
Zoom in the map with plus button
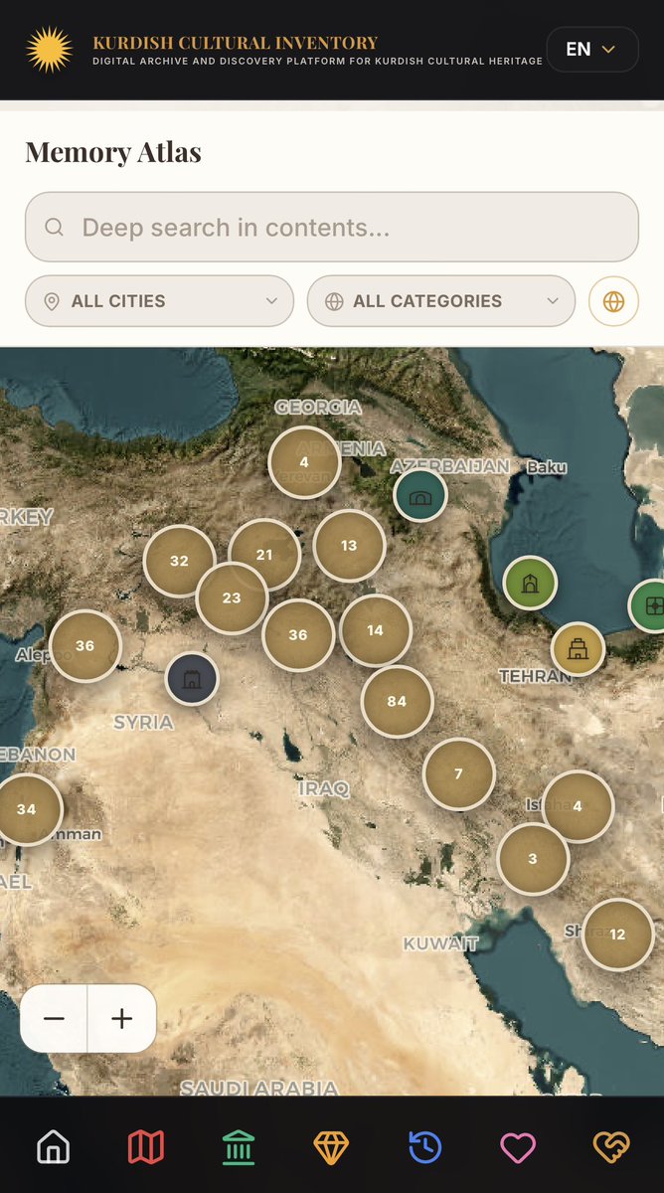122,1019
